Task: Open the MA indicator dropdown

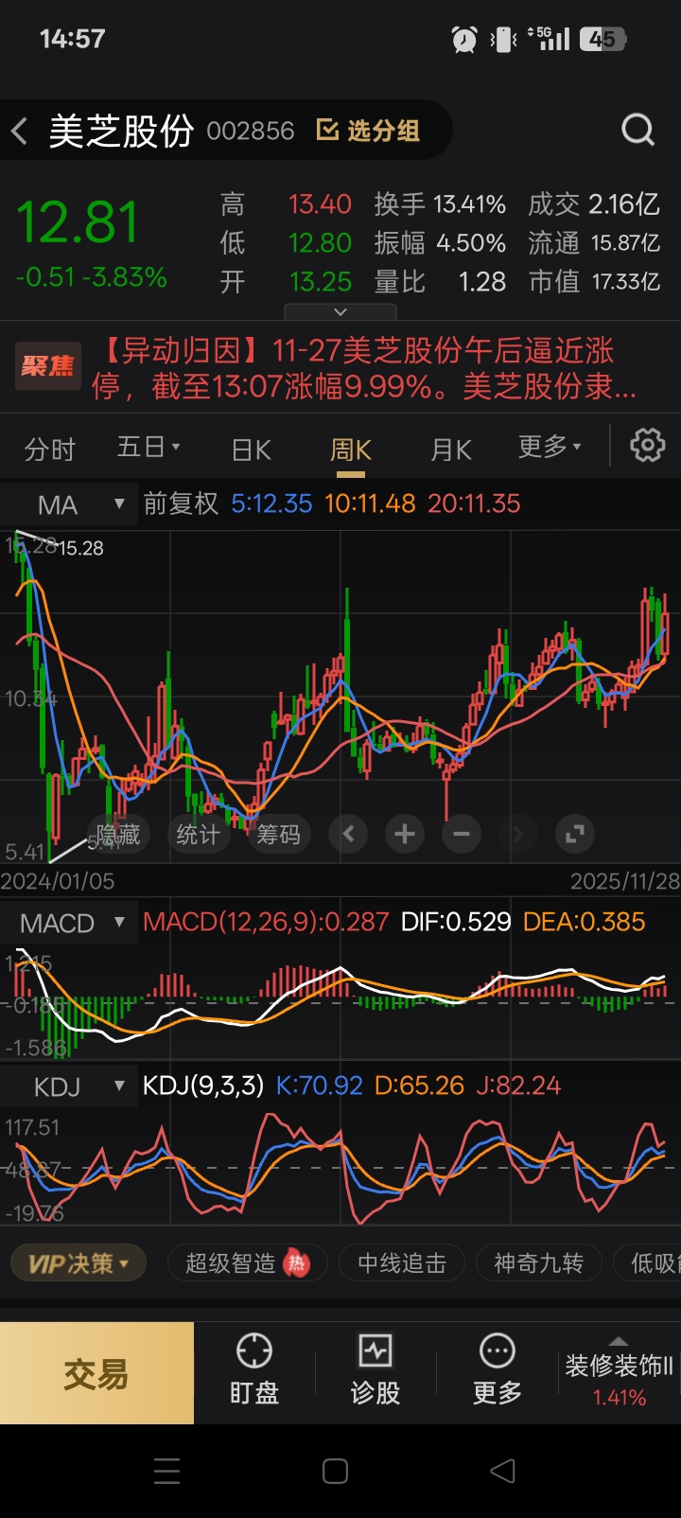Action: (x=68, y=504)
